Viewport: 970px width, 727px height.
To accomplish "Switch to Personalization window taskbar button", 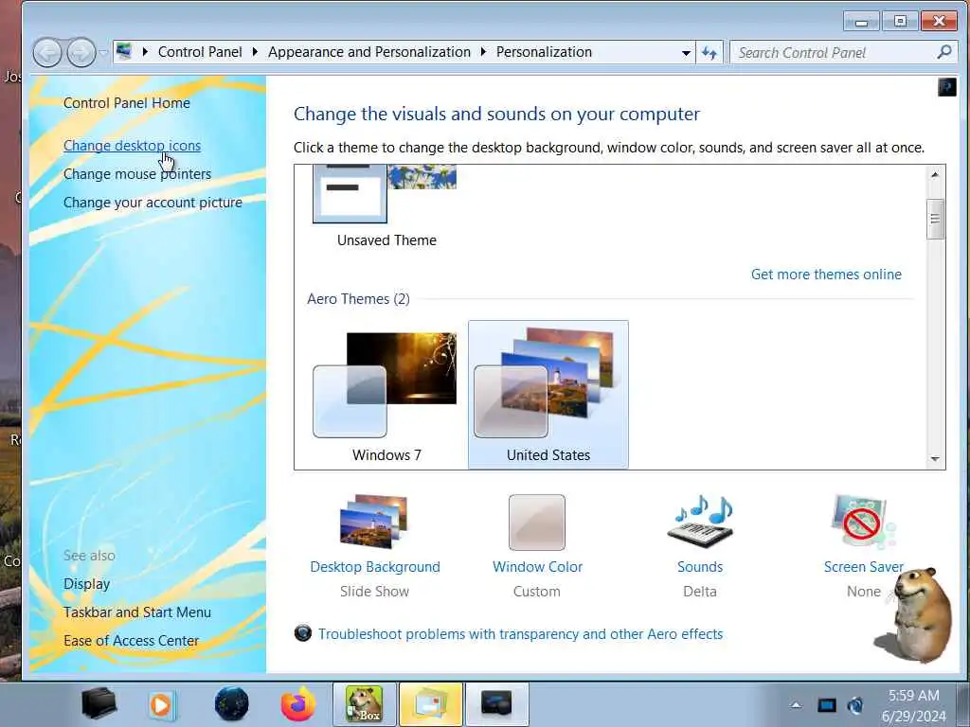I will pos(496,704).
